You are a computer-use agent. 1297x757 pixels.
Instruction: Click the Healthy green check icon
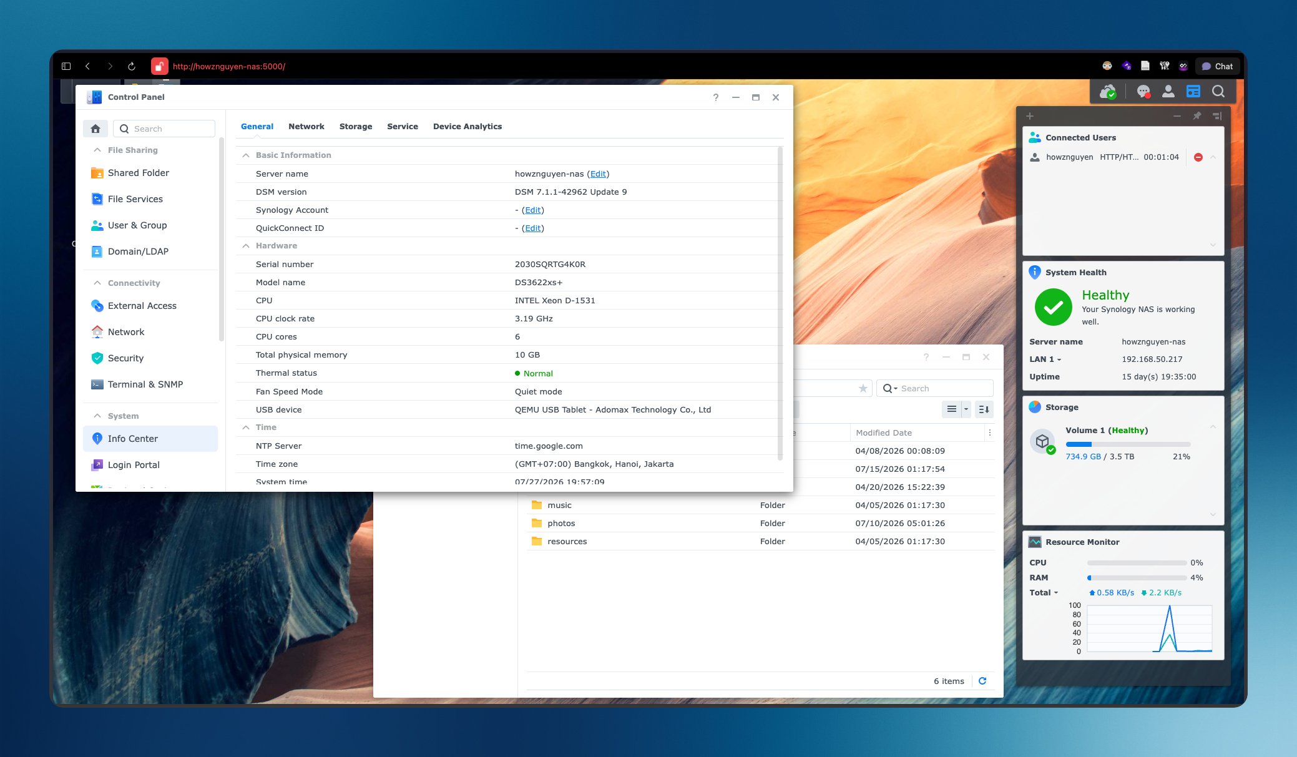pos(1054,307)
